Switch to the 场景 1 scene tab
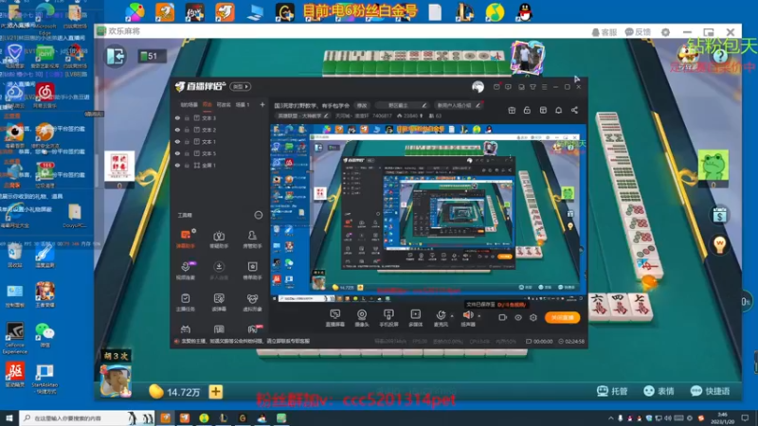 pos(243,104)
